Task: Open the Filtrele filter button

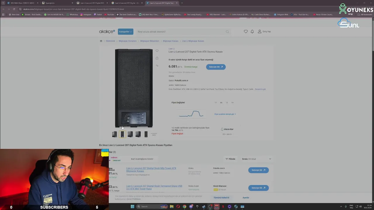Action: [230, 159]
